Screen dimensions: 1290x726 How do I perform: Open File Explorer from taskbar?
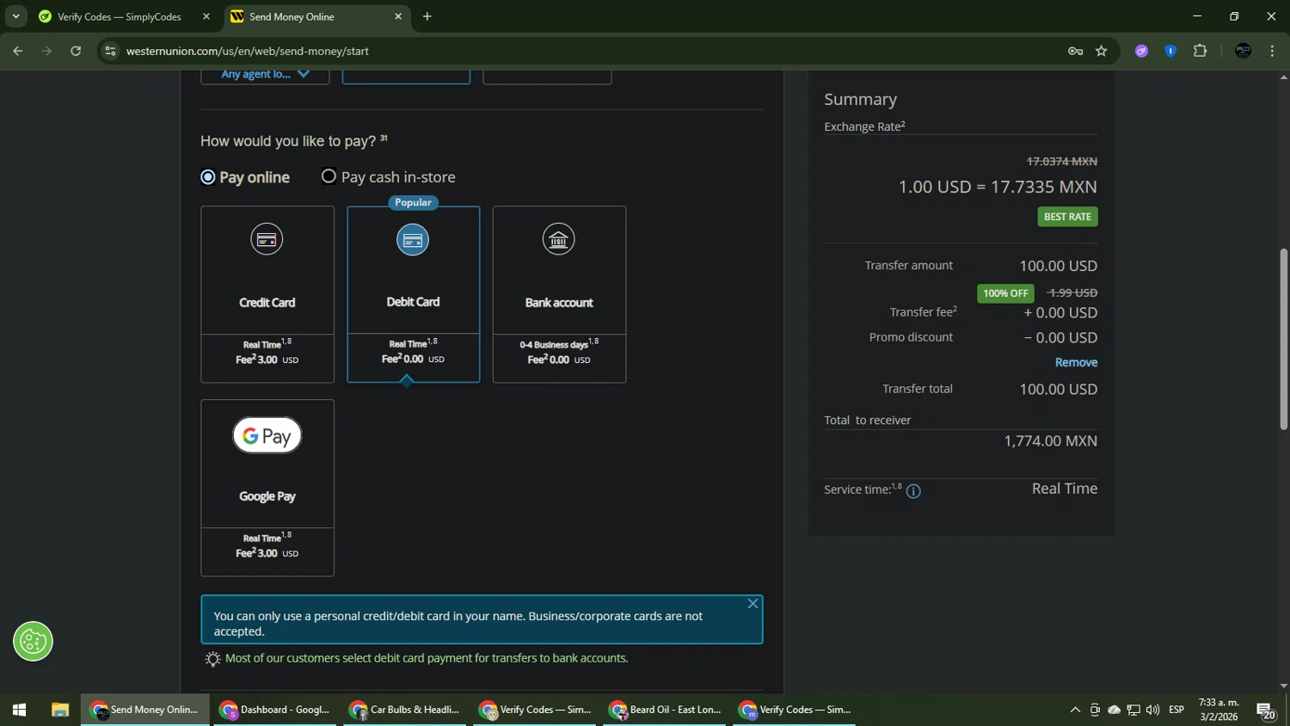coord(59,710)
